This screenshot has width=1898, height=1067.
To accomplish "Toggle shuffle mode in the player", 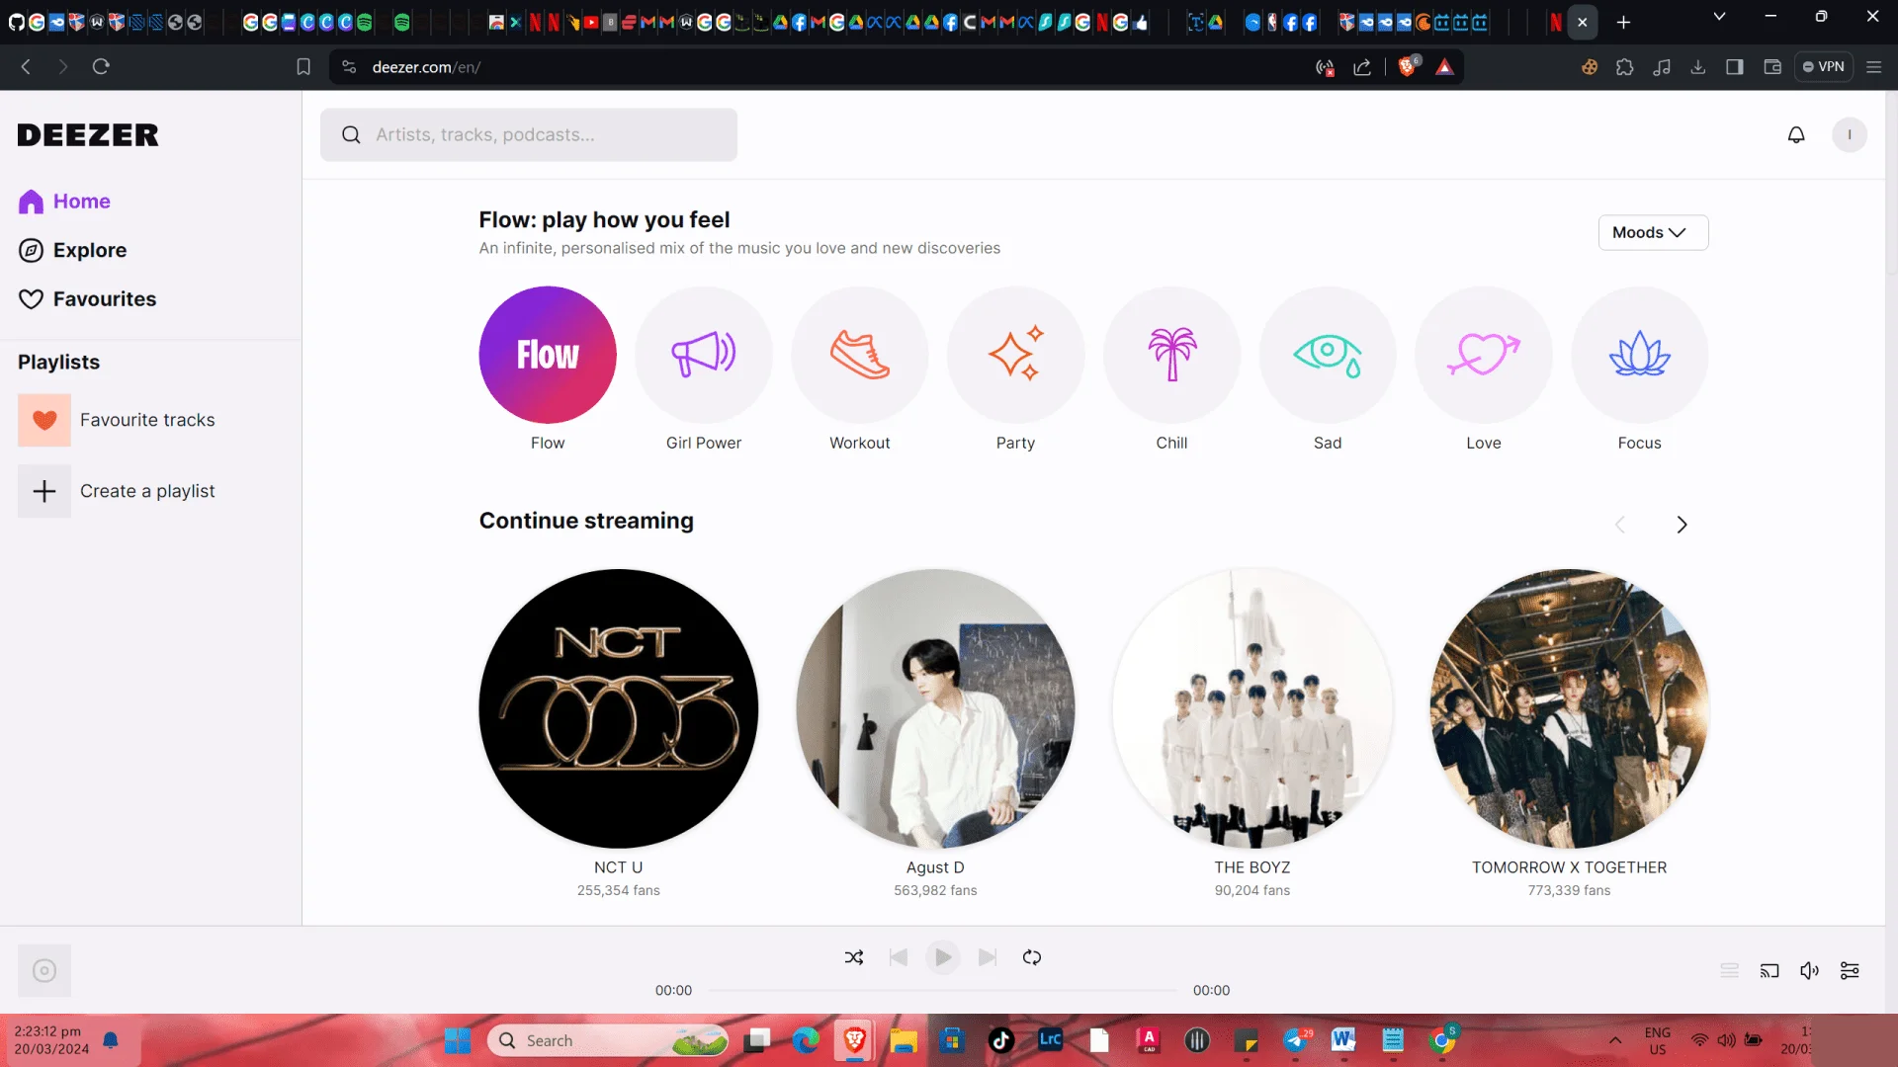I will (x=854, y=957).
